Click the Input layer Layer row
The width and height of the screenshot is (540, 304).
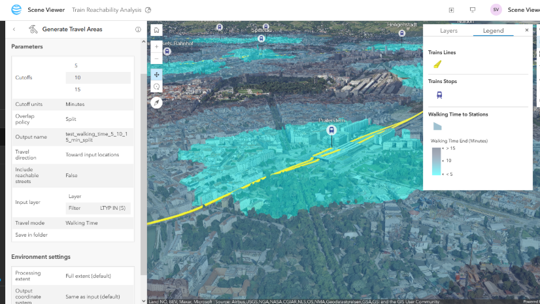coord(98,196)
